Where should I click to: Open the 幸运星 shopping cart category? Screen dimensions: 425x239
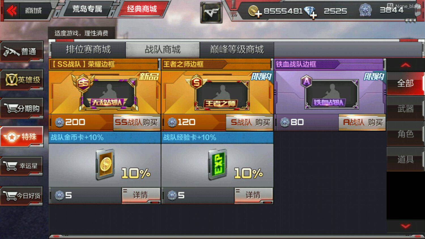[x=22, y=166]
